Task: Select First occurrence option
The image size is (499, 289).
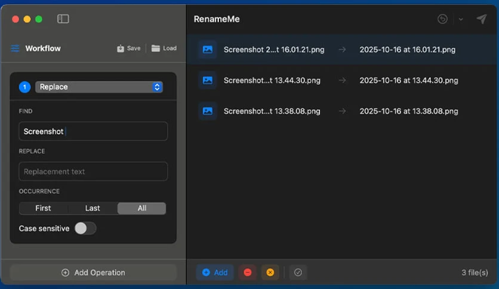Action: click(x=44, y=208)
